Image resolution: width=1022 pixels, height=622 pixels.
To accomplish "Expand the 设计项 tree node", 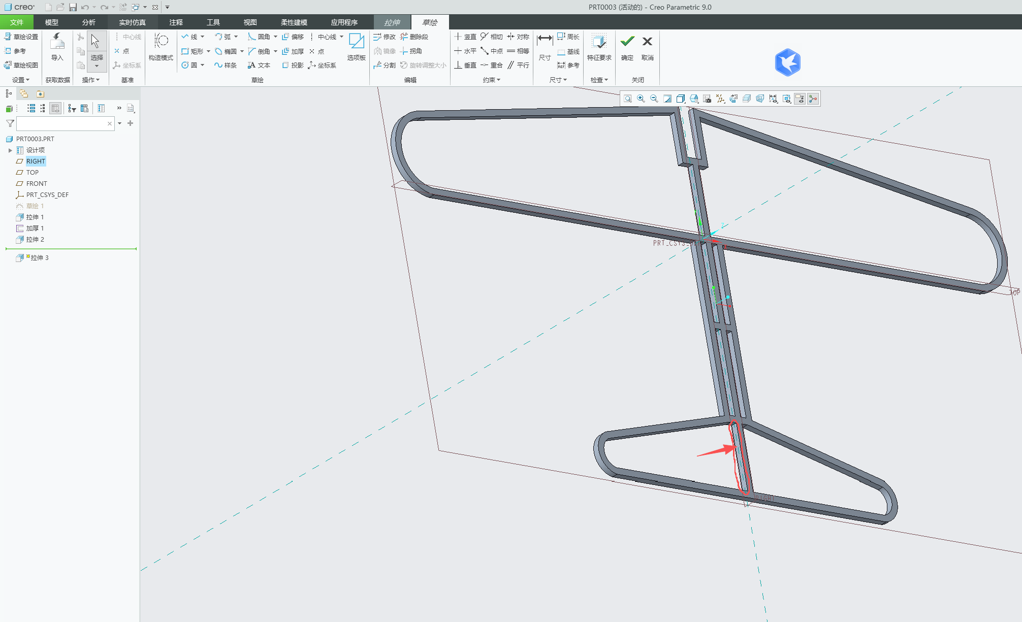I will [10, 150].
